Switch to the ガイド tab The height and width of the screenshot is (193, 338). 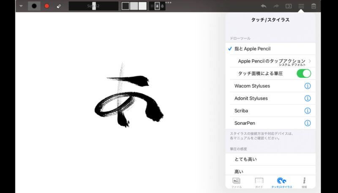(259, 183)
